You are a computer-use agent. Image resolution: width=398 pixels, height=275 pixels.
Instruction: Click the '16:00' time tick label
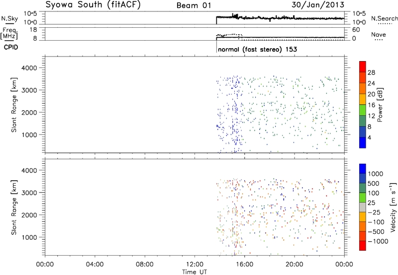pyautogui.click(x=244, y=265)
